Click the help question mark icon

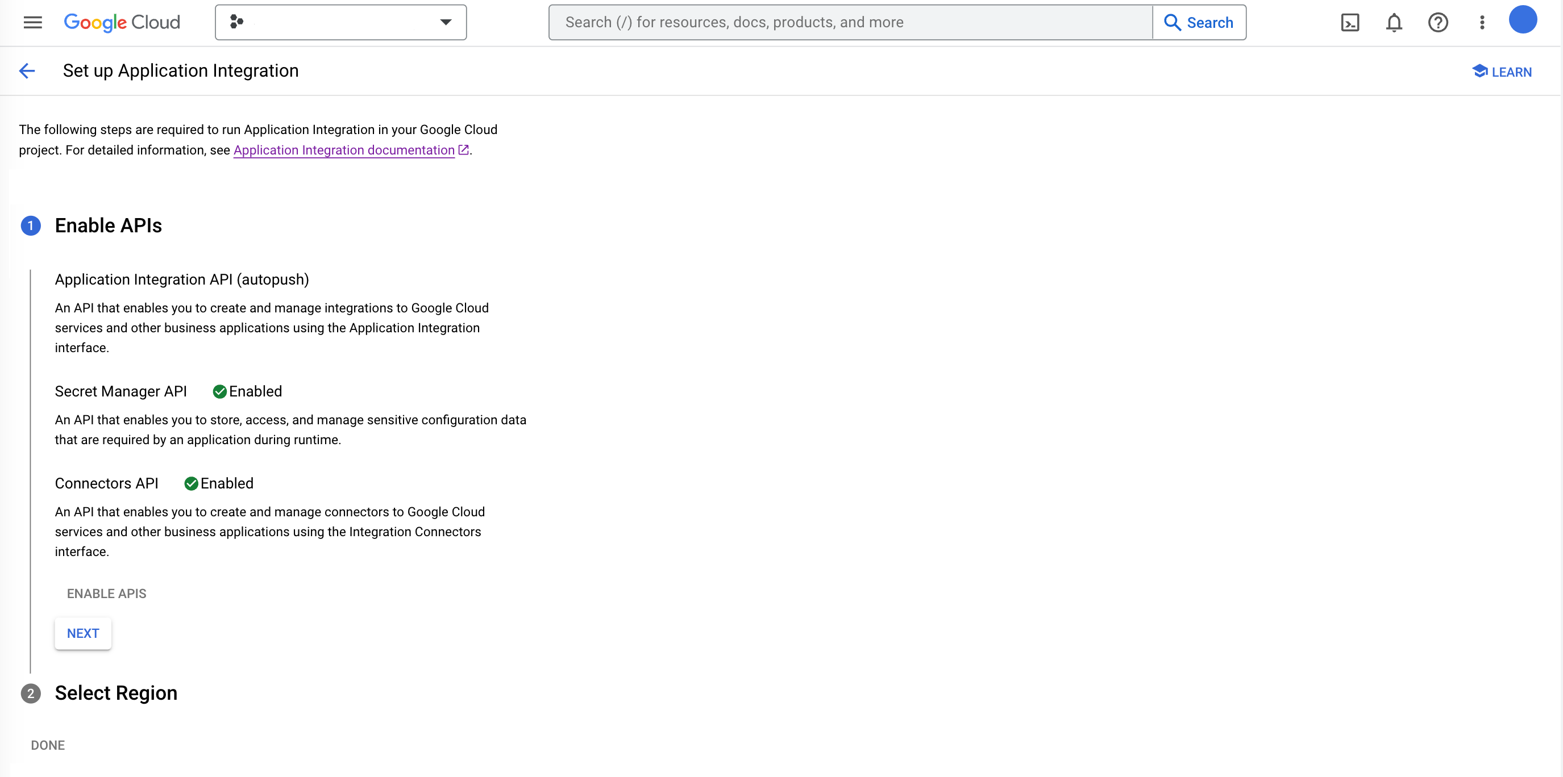pos(1440,23)
